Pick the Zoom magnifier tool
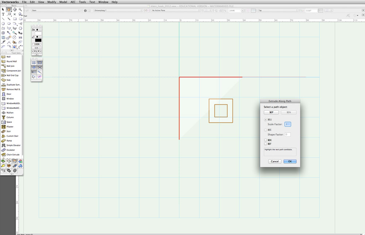The image size is (365, 235). coord(20,10)
